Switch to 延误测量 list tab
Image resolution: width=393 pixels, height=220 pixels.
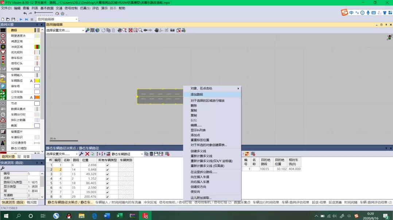(335, 202)
